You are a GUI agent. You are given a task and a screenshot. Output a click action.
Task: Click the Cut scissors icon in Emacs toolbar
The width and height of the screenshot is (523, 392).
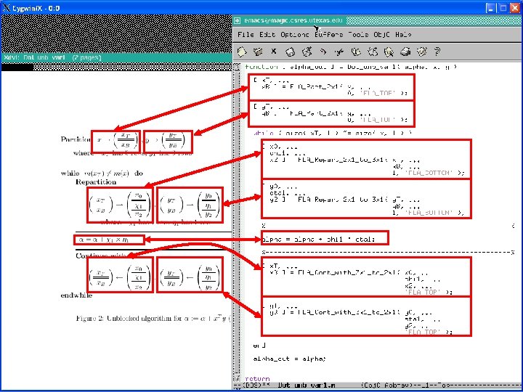339,52
